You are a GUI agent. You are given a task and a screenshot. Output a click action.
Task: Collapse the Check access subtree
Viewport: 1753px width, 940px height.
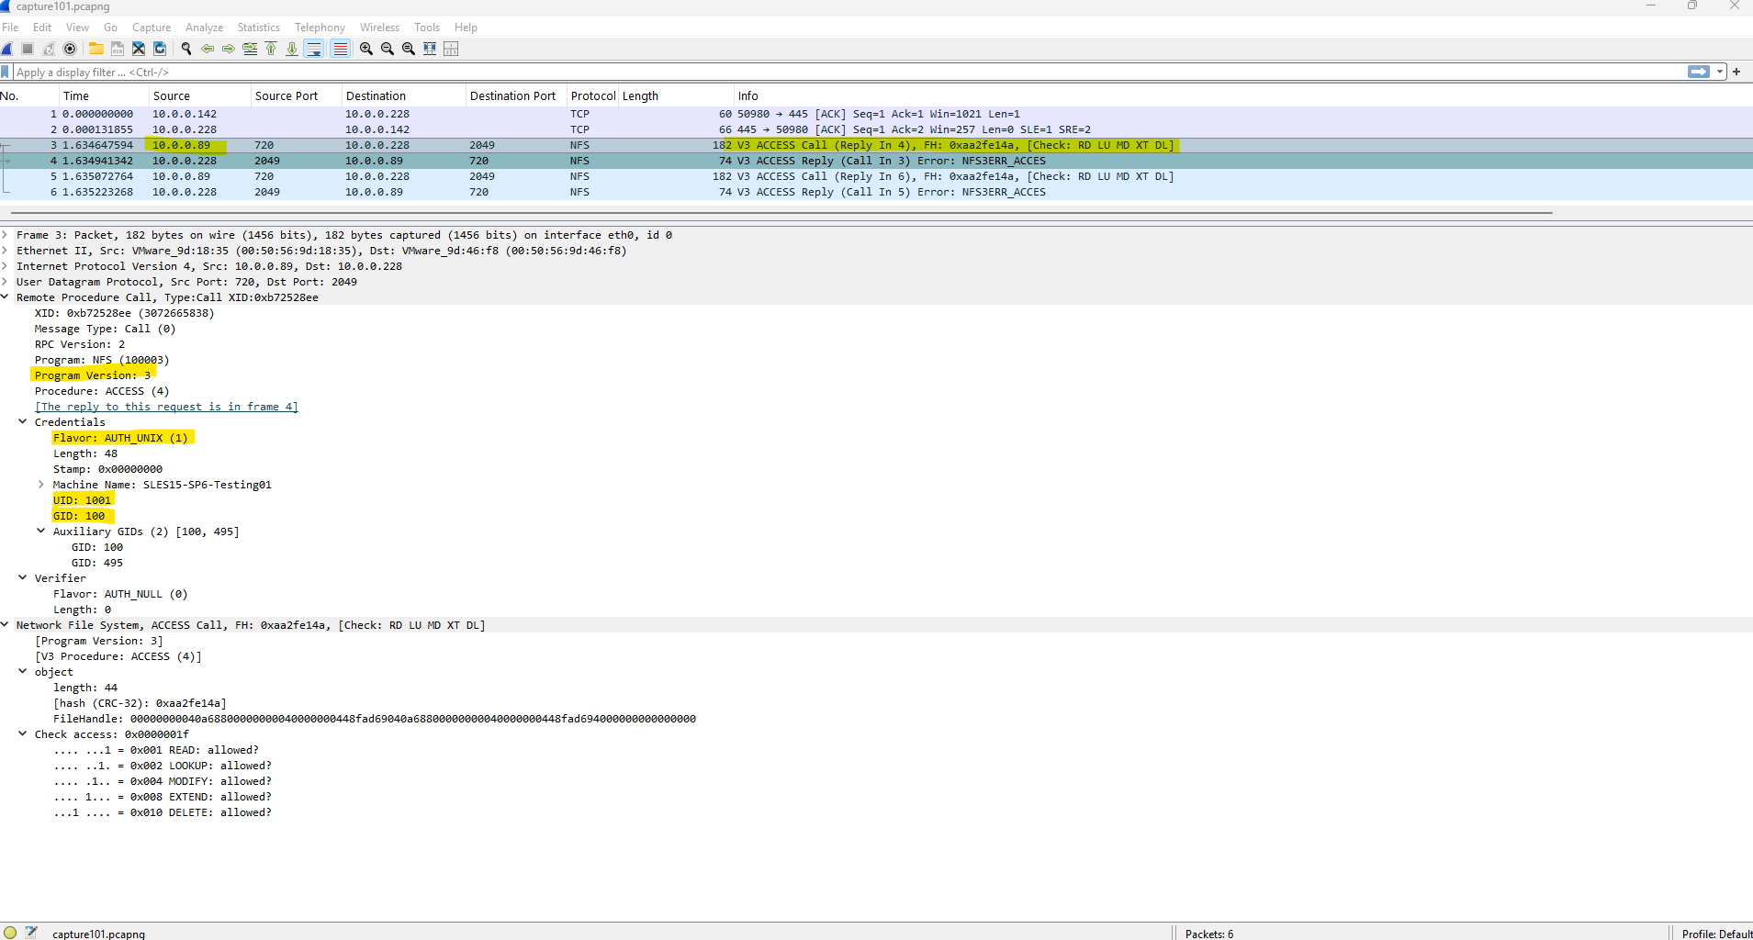pos(23,734)
